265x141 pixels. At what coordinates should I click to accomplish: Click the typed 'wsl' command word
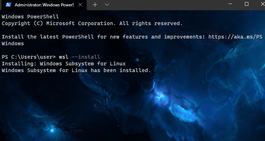[64, 57]
